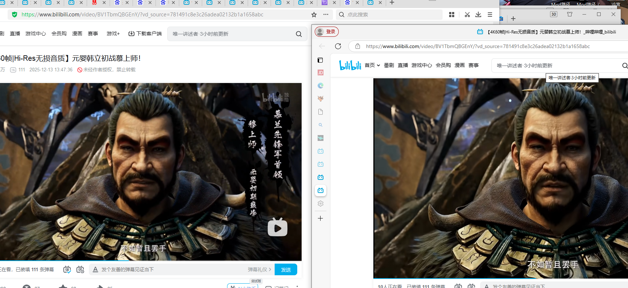Open the screenshot scissors tool
The width and height of the screenshot is (628, 288).
tap(467, 15)
